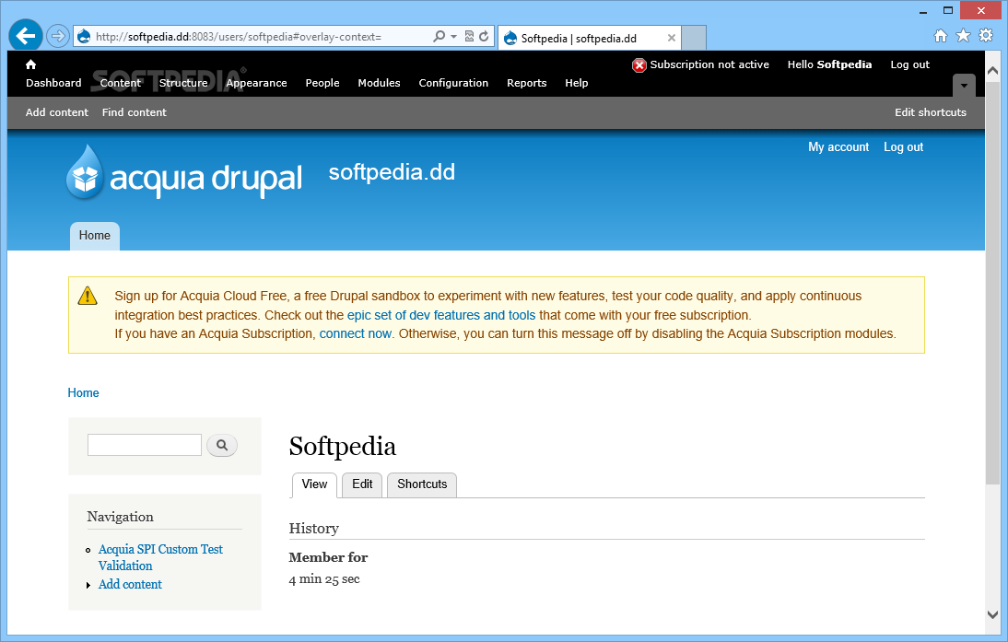
Task: Close the Softpedia browser tab
Action: [x=671, y=38]
